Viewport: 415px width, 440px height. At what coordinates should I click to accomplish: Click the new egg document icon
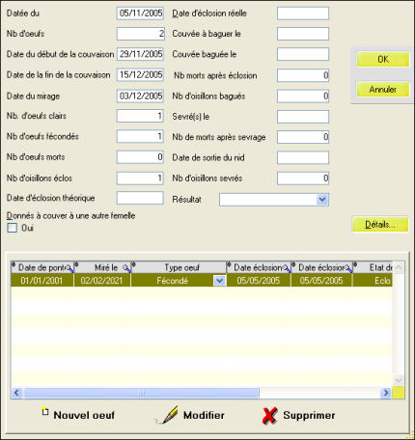point(45,411)
